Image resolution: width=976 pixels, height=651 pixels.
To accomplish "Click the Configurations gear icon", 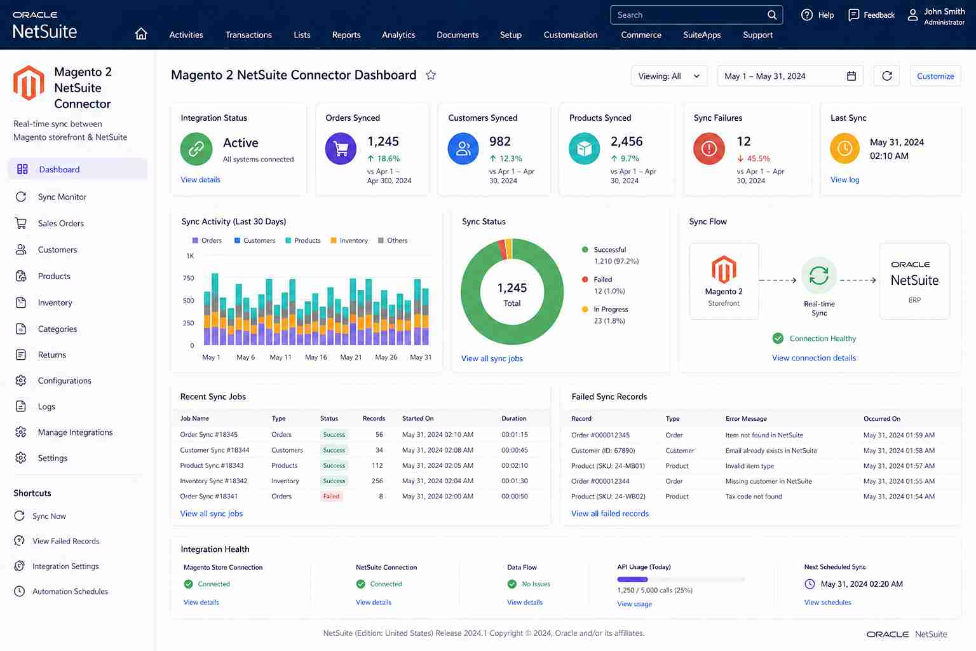I will tap(21, 381).
